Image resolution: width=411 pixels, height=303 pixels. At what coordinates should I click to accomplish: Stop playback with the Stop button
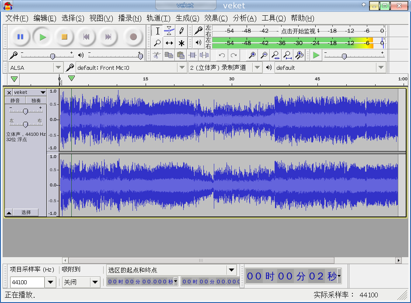[64, 37]
